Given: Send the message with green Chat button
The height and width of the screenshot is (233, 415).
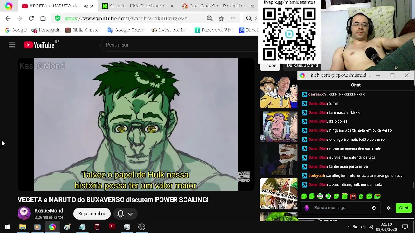Looking at the screenshot, I should [x=404, y=208].
